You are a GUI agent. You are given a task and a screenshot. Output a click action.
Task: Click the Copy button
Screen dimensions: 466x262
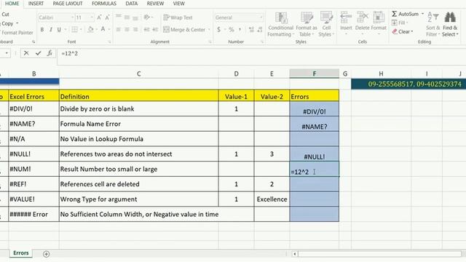[8, 23]
